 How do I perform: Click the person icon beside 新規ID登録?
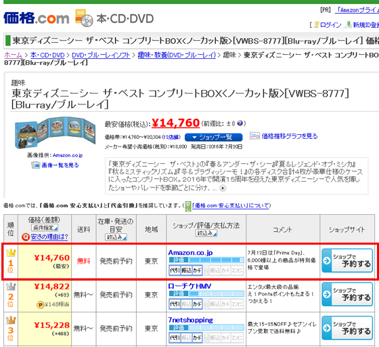click(349, 24)
